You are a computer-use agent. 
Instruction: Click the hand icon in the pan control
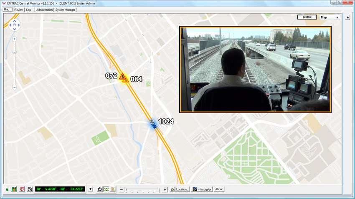15,25
